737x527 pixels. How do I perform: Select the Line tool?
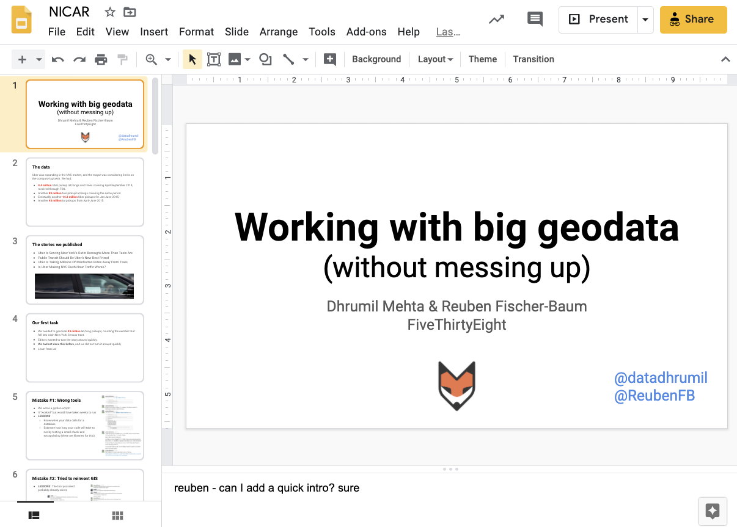tap(288, 59)
